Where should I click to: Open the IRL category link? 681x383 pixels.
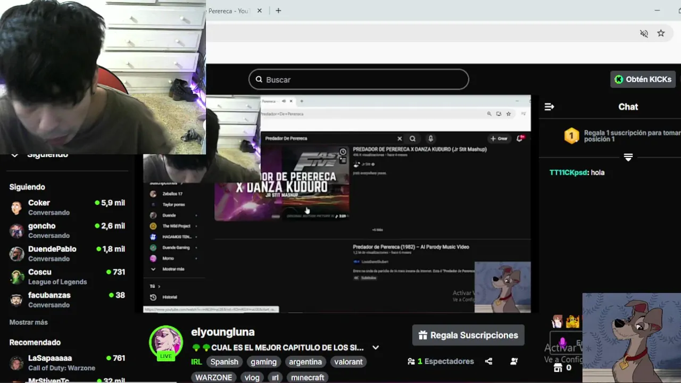pos(196,362)
